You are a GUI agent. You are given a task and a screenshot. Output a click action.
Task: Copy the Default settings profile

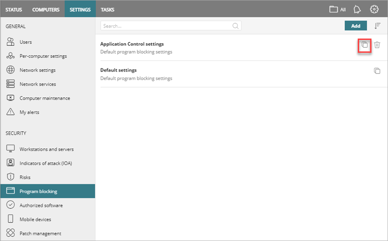coord(377,71)
